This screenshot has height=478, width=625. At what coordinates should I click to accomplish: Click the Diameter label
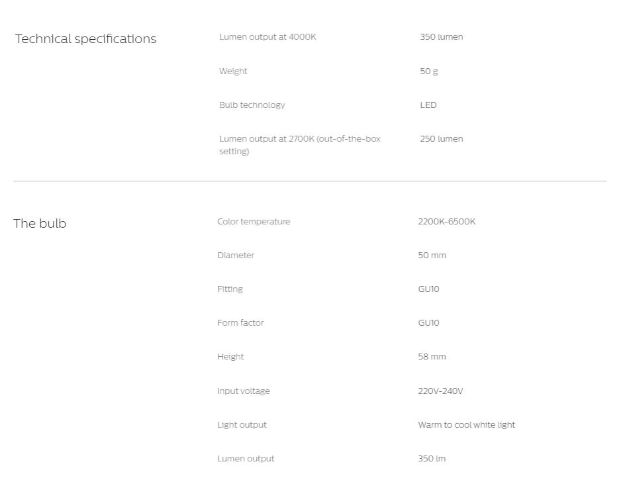(x=236, y=256)
